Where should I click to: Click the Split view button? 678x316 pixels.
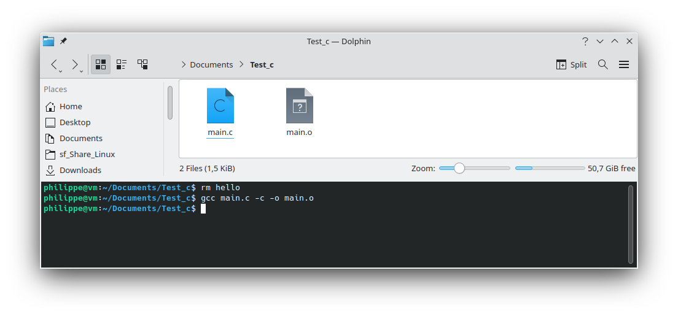pyautogui.click(x=572, y=64)
